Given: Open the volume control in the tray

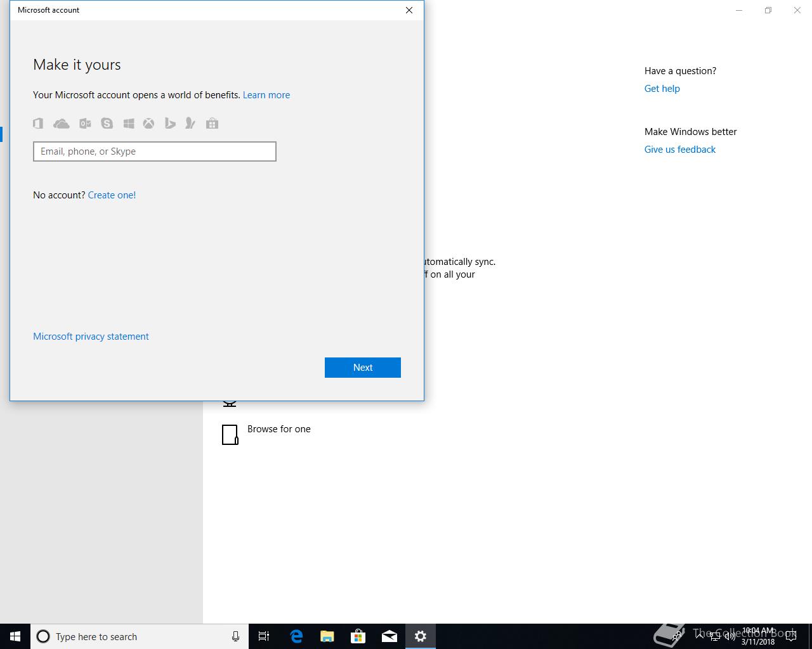Looking at the screenshot, I should (730, 636).
